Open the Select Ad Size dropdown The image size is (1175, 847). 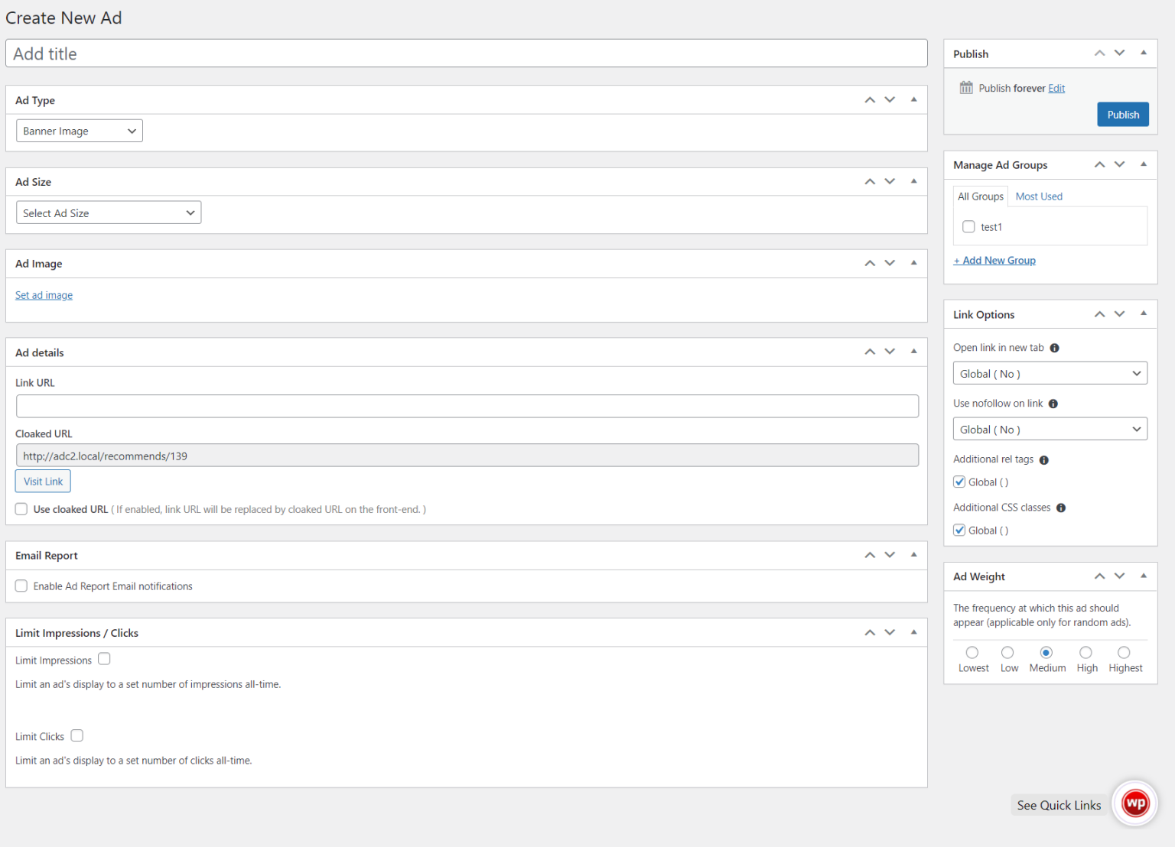click(x=108, y=212)
